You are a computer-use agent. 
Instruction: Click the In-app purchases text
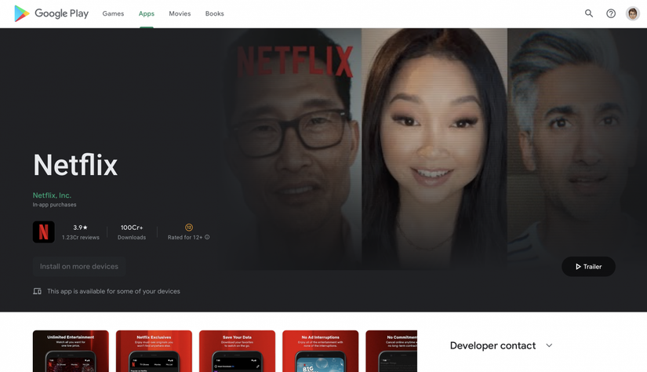tap(54, 205)
